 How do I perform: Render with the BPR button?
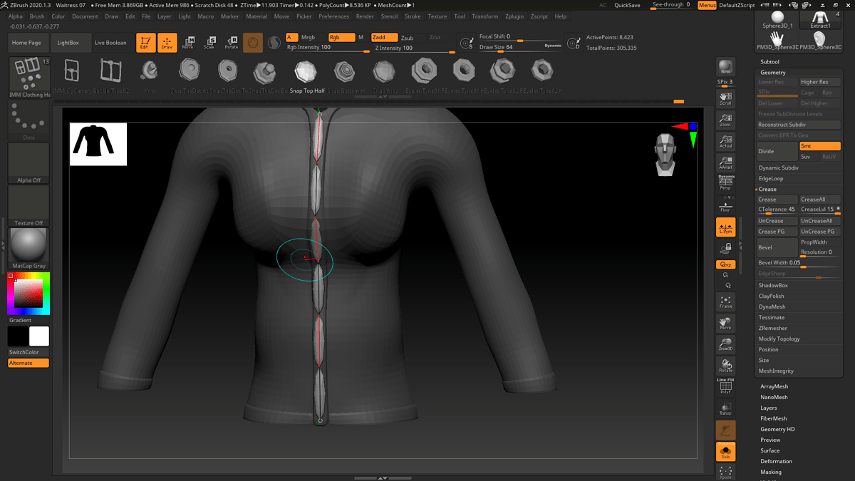click(725, 67)
